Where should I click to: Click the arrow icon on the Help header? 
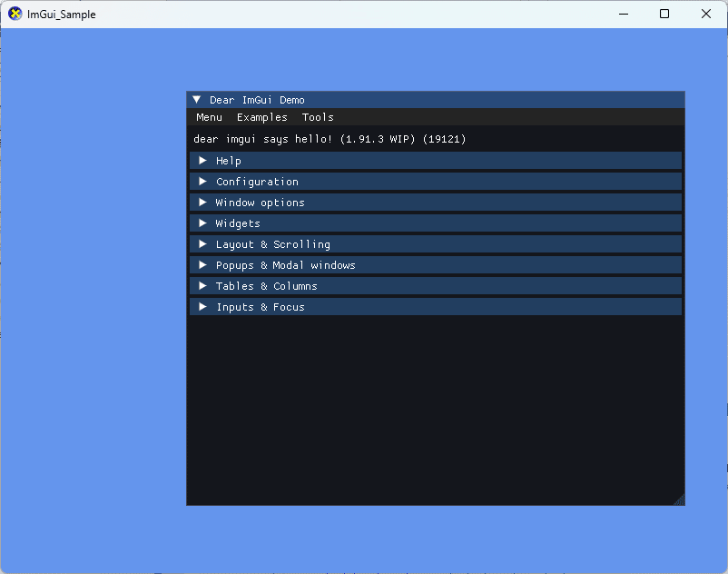tap(202, 160)
